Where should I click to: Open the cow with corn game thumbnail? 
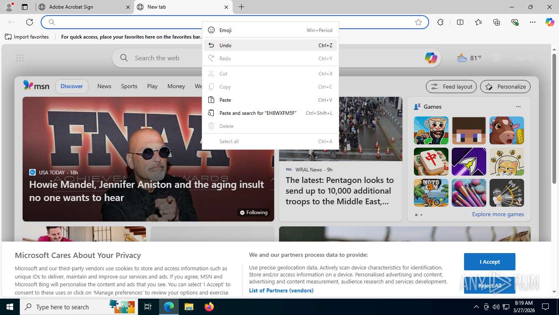click(507, 130)
